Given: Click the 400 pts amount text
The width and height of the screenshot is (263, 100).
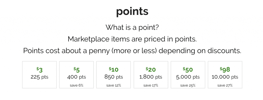Looking at the screenshot, I should click(77, 77).
